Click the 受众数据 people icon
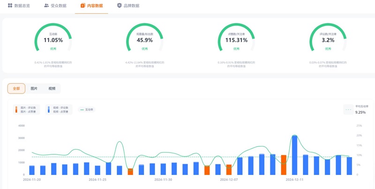 click(x=46, y=6)
